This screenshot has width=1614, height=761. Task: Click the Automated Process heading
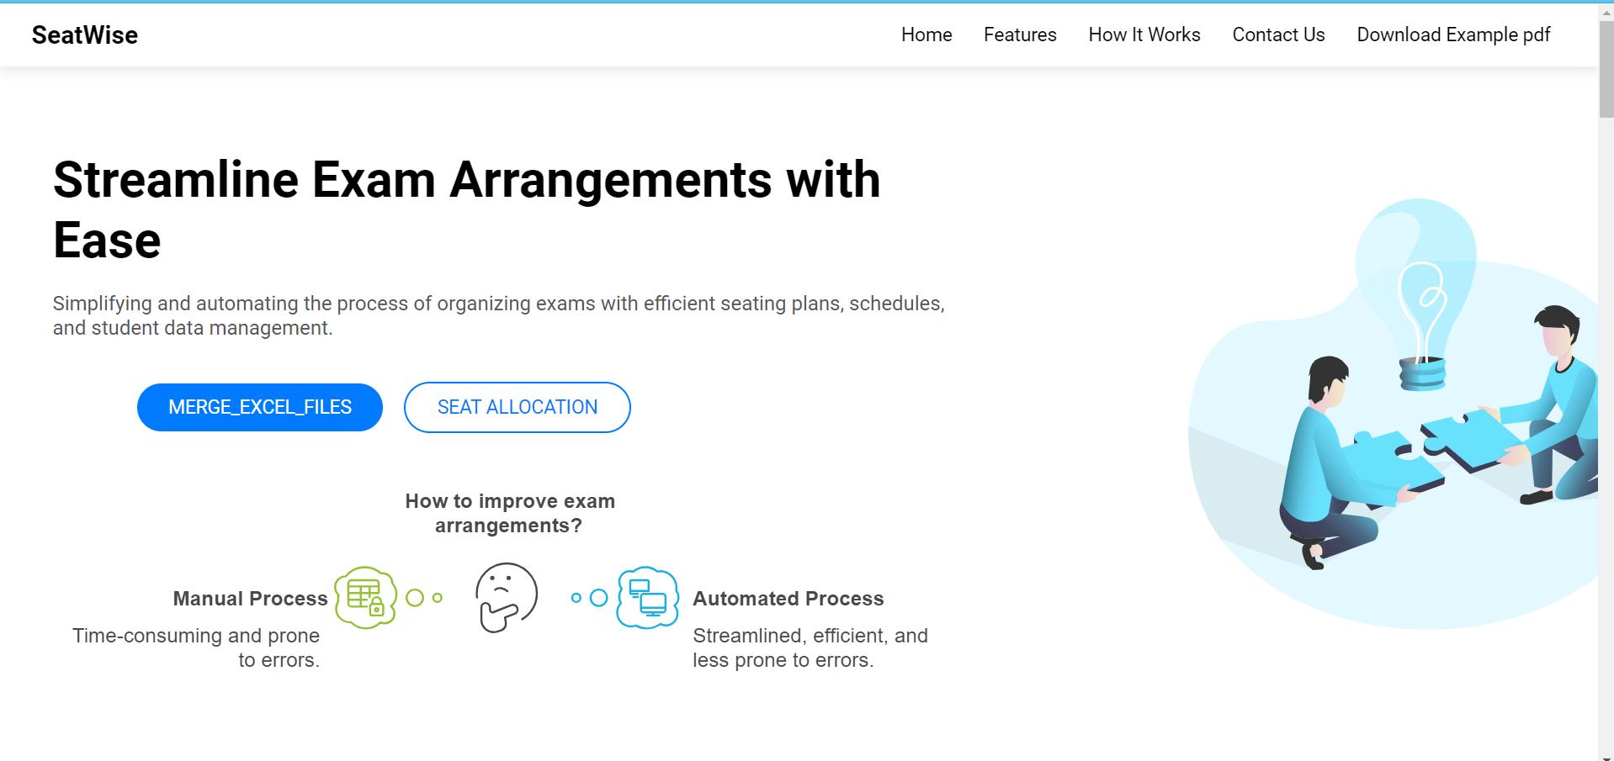tap(788, 599)
